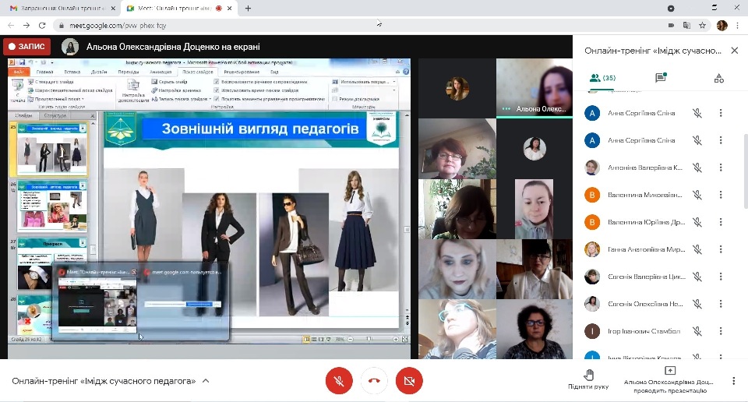Open the three-dot menu in bottom bar
Image resolution: width=748 pixels, height=402 pixels.
(x=733, y=381)
